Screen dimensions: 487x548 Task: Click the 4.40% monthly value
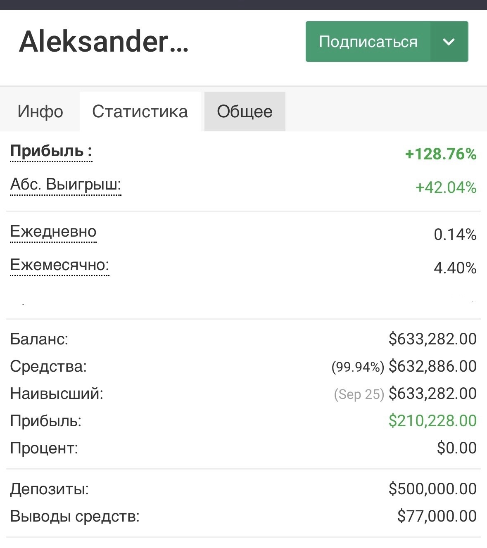point(455,268)
